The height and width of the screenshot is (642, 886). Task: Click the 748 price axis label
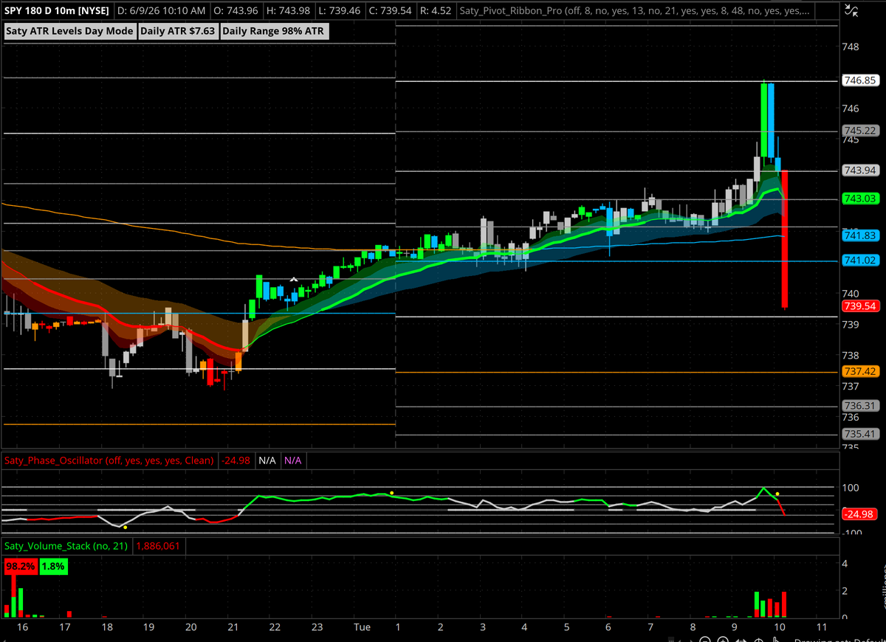coord(851,46)
